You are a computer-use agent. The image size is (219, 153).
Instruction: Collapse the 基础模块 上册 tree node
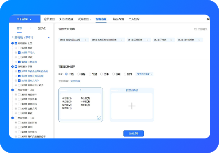click(x=13, y=44)
